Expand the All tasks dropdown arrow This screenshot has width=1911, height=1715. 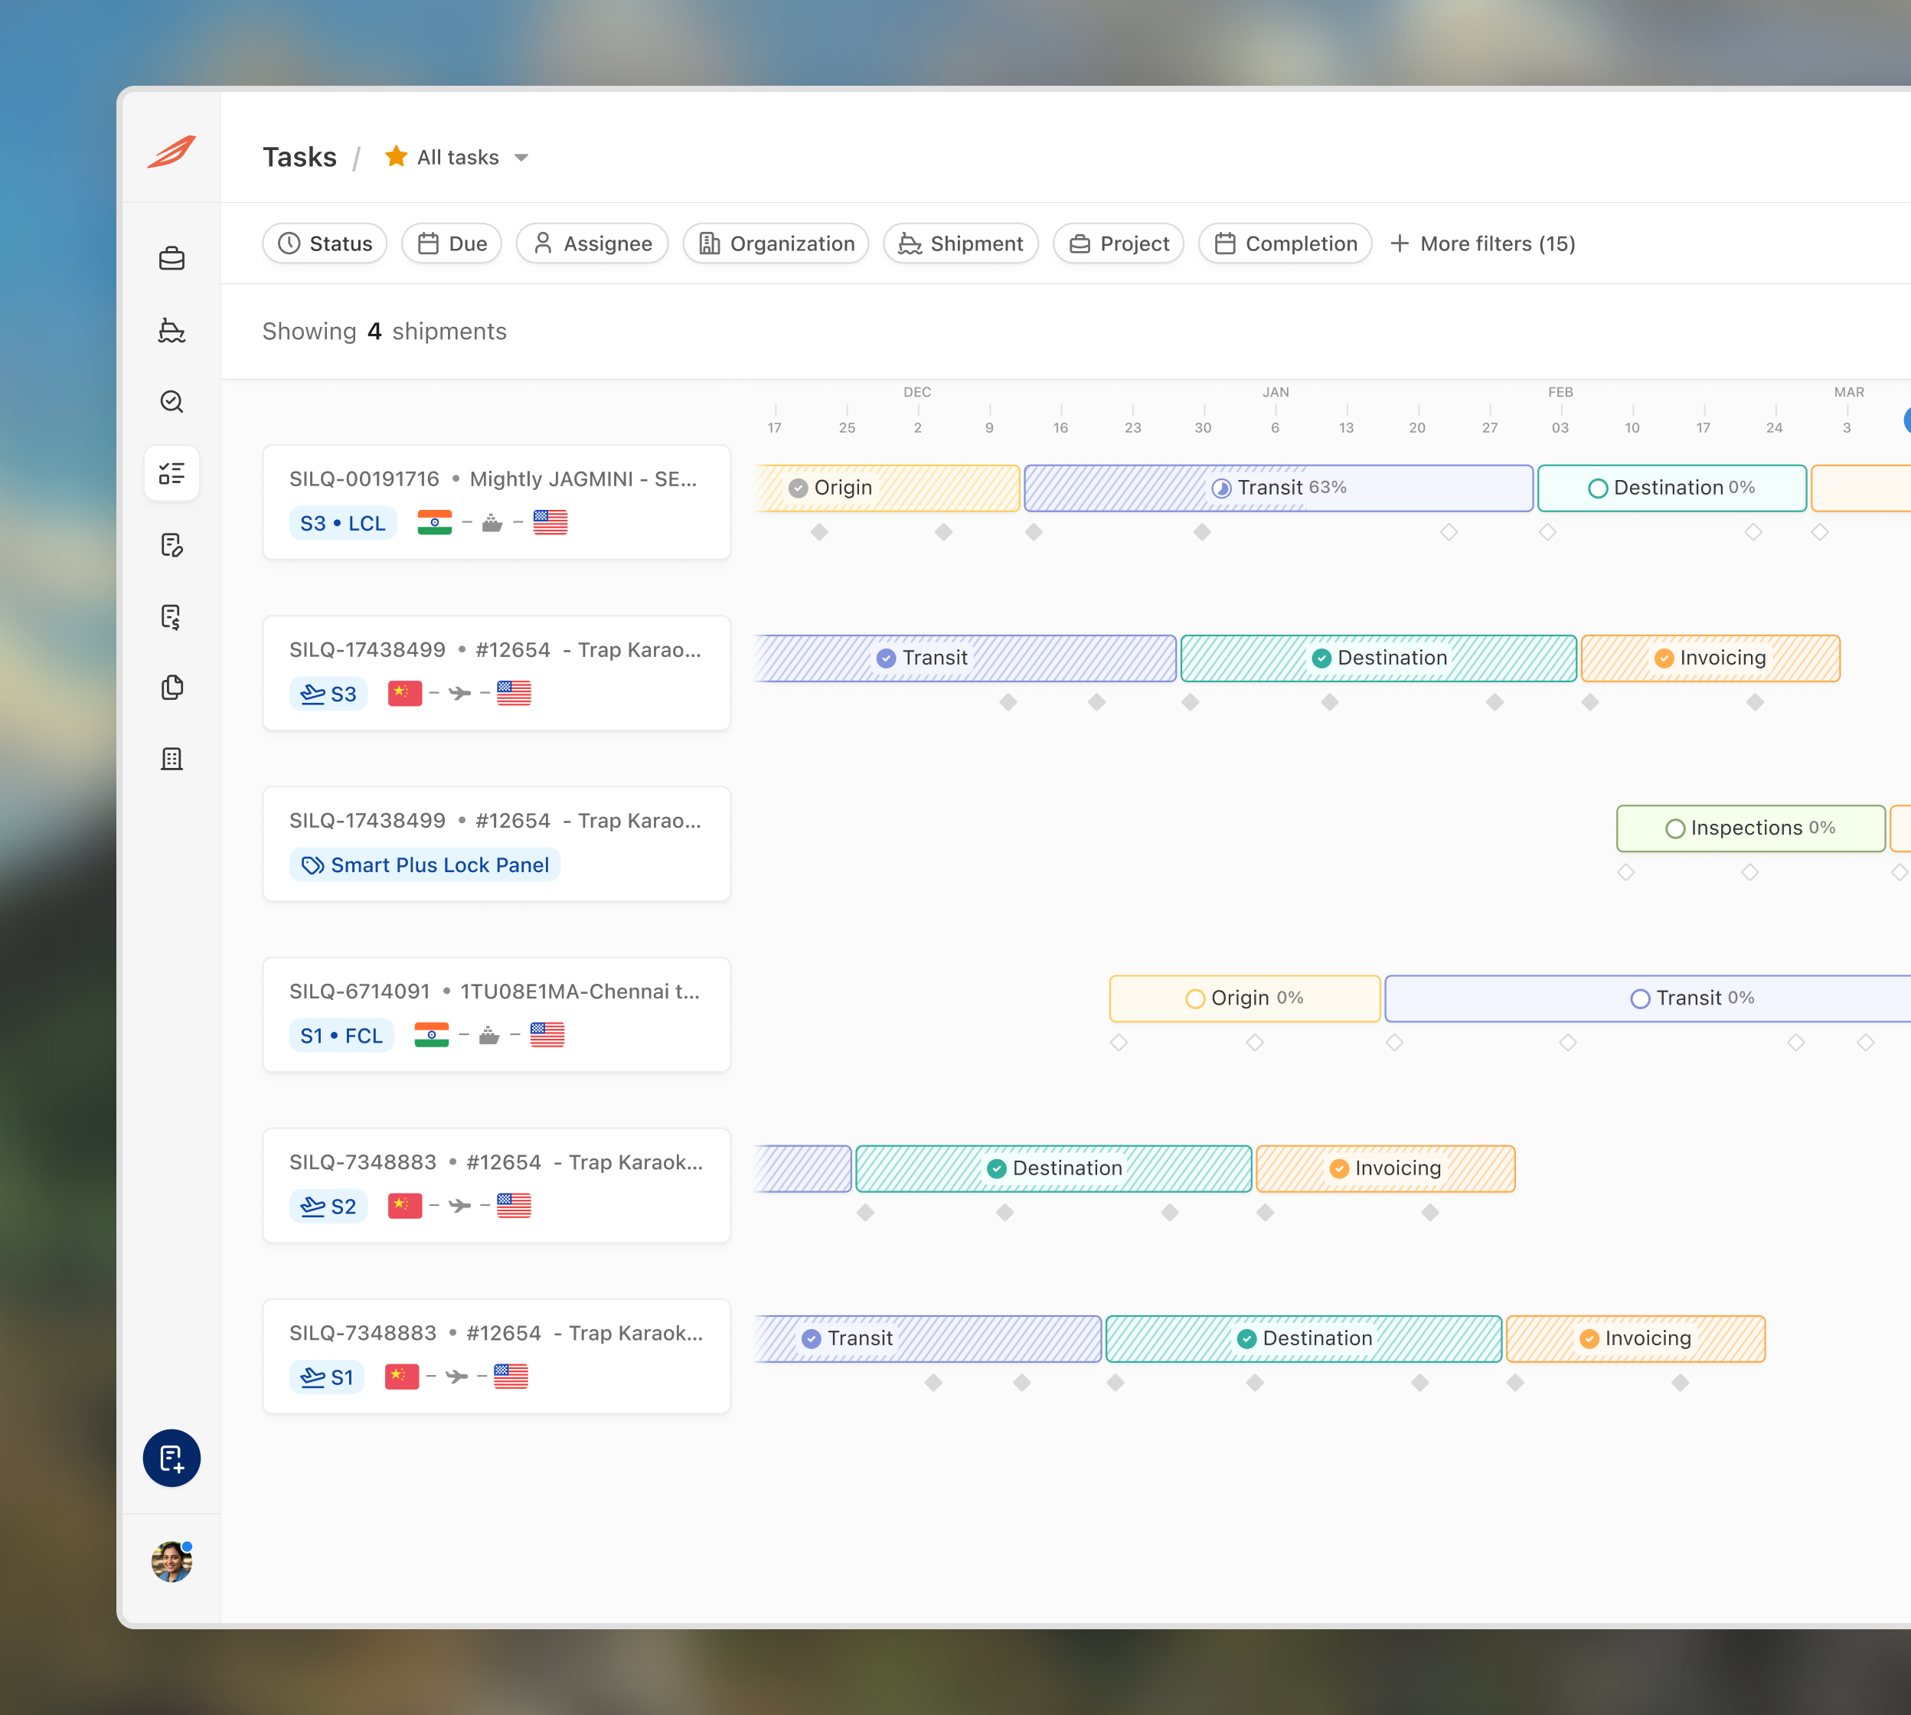pyautogui.click(x=521, y=158)
